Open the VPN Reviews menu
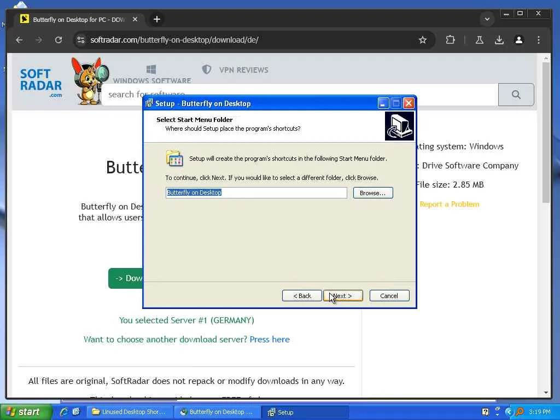 pyautogui.click(x=235, y=69)
